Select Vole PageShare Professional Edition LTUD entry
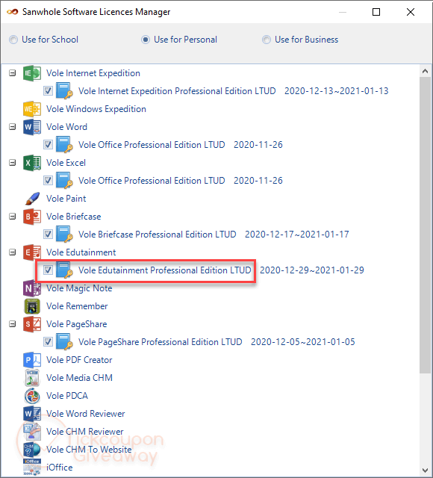Image resolution: width=433 pixels, height=478 pixels. pos(161,342)
